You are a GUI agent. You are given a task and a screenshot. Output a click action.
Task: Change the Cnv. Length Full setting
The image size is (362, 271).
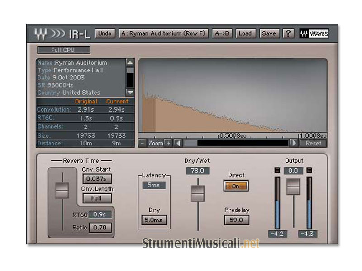coord(97,198)
